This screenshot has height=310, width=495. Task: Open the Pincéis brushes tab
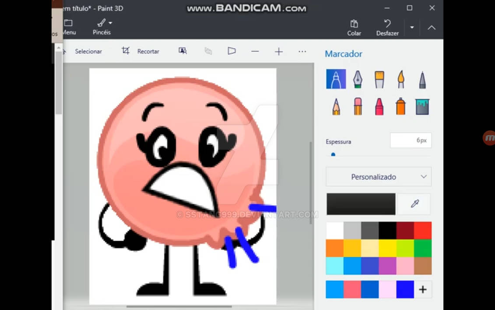102,27
